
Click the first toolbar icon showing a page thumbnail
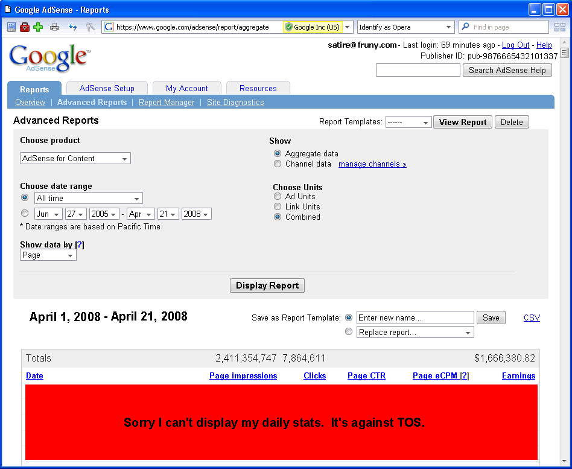(x=11, y=27)
